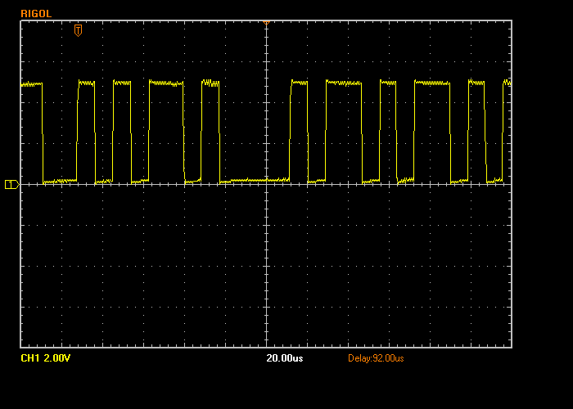Click the orange trigger point at top center
The width and height of the screenshot is (573, 409).
click(266, 23)
